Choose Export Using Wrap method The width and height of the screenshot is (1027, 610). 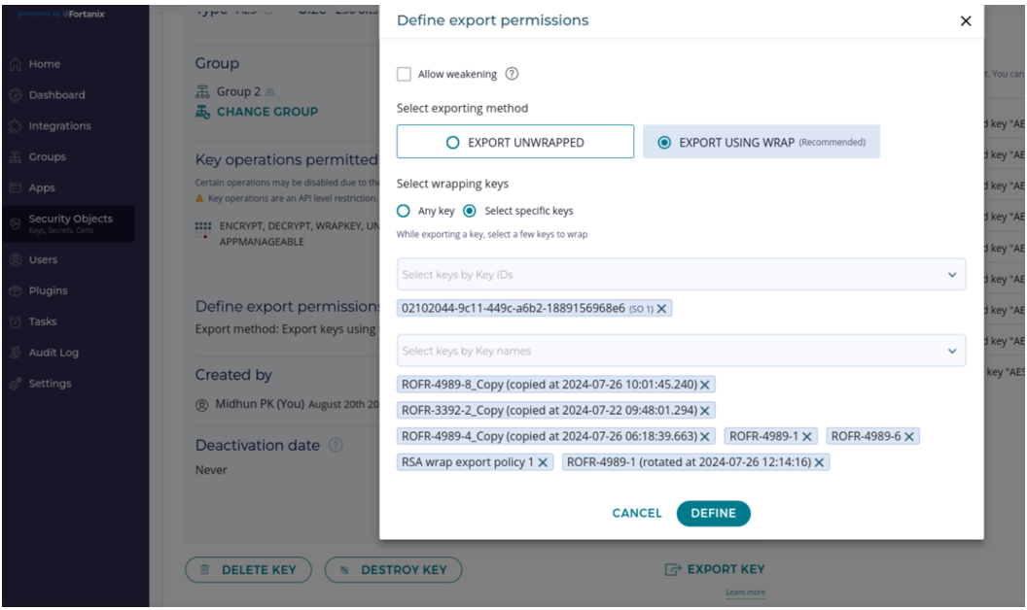click(761, 142)
